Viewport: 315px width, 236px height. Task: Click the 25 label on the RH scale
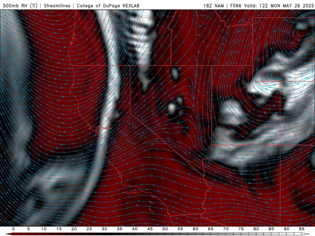click(x=89, y=229)
